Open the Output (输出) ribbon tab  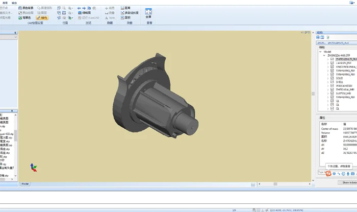[x=14, y=2]
